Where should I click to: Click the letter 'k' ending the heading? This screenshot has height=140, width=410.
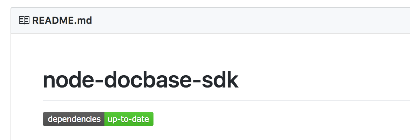tap(233, 80)
